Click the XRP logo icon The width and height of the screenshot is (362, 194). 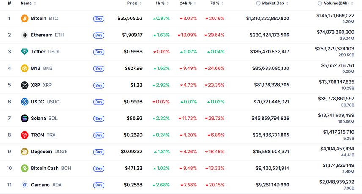tap(25, 85)
